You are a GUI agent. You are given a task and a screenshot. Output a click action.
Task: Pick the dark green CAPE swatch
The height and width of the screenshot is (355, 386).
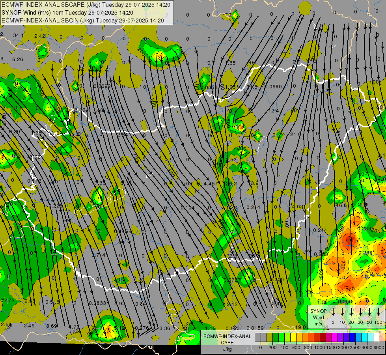[x=276, y=337]
